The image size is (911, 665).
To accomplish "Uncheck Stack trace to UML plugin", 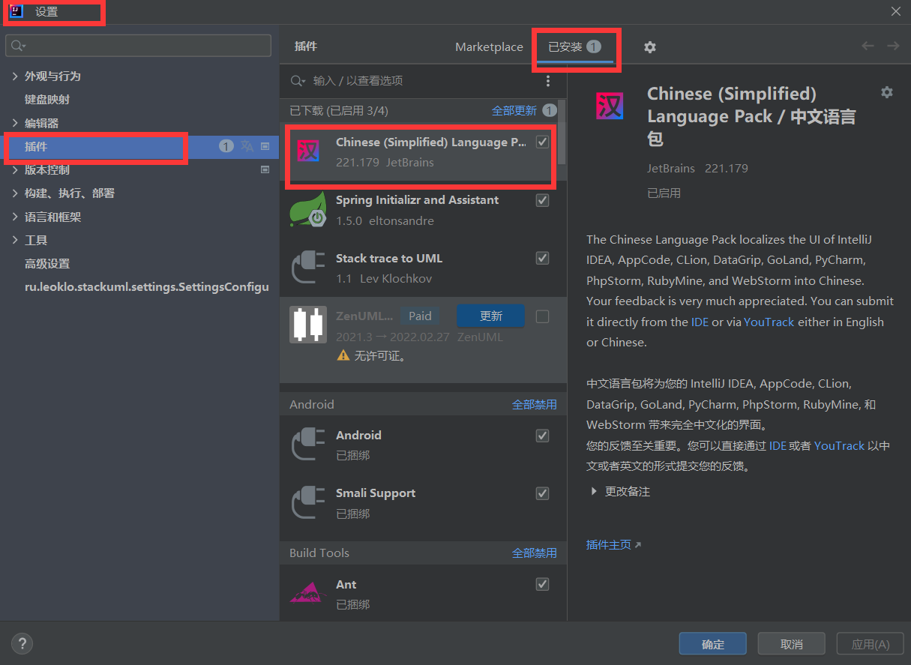I will tap(543, 258).
